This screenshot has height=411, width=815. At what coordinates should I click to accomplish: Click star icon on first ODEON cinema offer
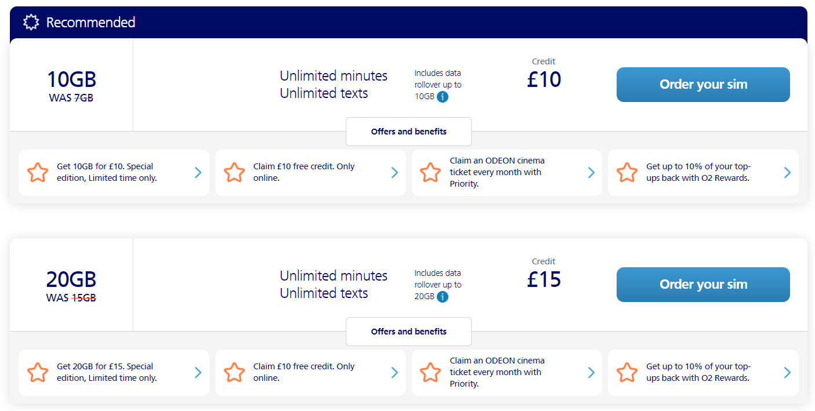tap(430, 173)
